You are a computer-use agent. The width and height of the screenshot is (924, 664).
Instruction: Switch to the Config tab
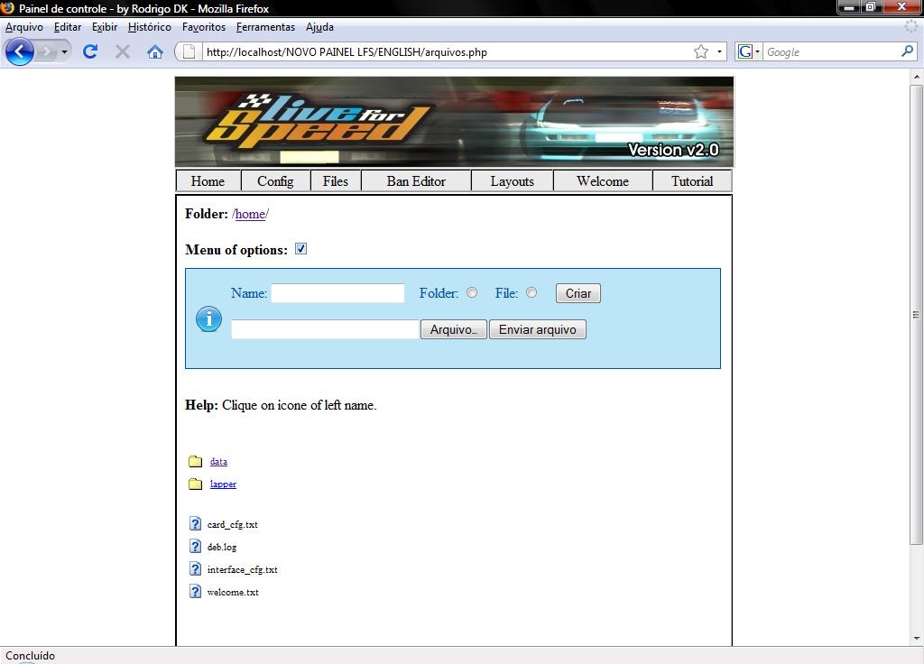click(x=275, y=180)
